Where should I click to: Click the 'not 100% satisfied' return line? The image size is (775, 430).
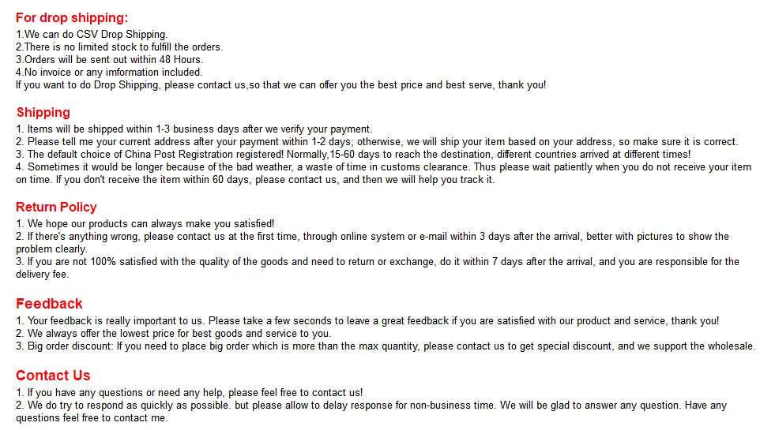[x=378, y=262]
